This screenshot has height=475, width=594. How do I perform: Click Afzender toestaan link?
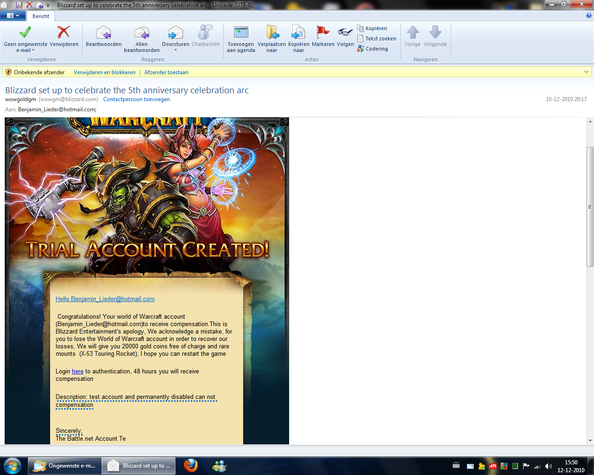166,72
